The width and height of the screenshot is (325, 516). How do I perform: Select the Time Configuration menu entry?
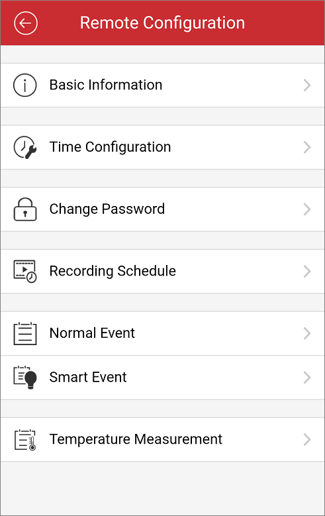coord(163,147)
